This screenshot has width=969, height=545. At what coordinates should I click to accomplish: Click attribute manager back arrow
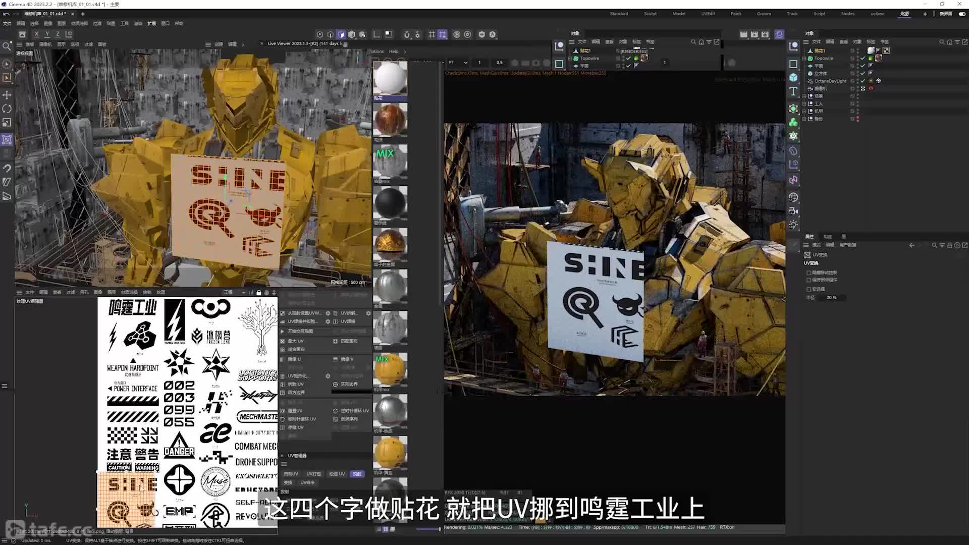(911, 245)
